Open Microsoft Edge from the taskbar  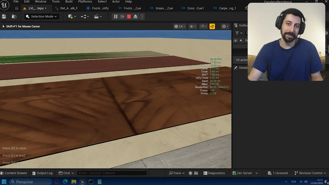coord(65,181)
